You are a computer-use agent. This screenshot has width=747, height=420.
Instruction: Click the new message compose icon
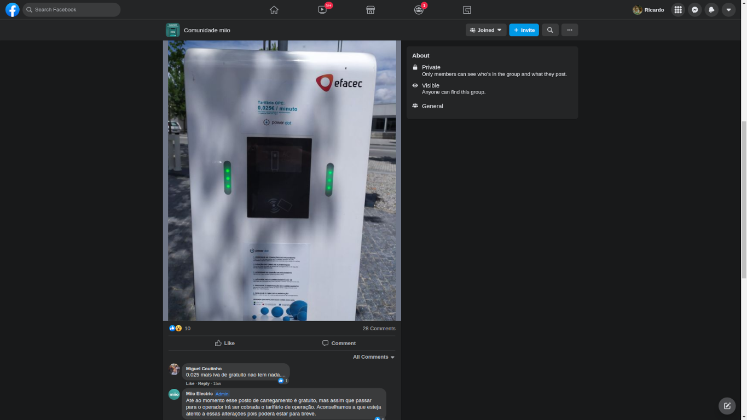click(x=727, y=406)
